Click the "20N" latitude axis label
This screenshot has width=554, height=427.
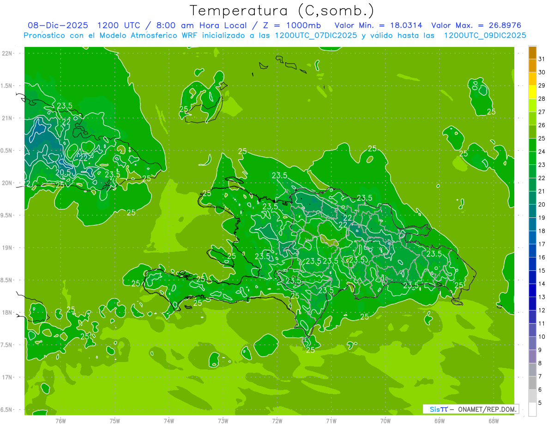click(x=6, y=183)
